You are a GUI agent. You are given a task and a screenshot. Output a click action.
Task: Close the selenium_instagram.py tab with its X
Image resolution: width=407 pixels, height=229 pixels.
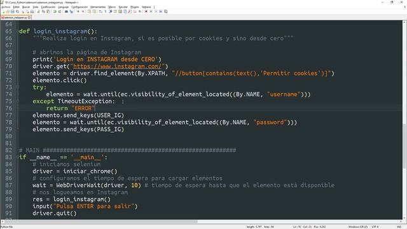(29, 18)
